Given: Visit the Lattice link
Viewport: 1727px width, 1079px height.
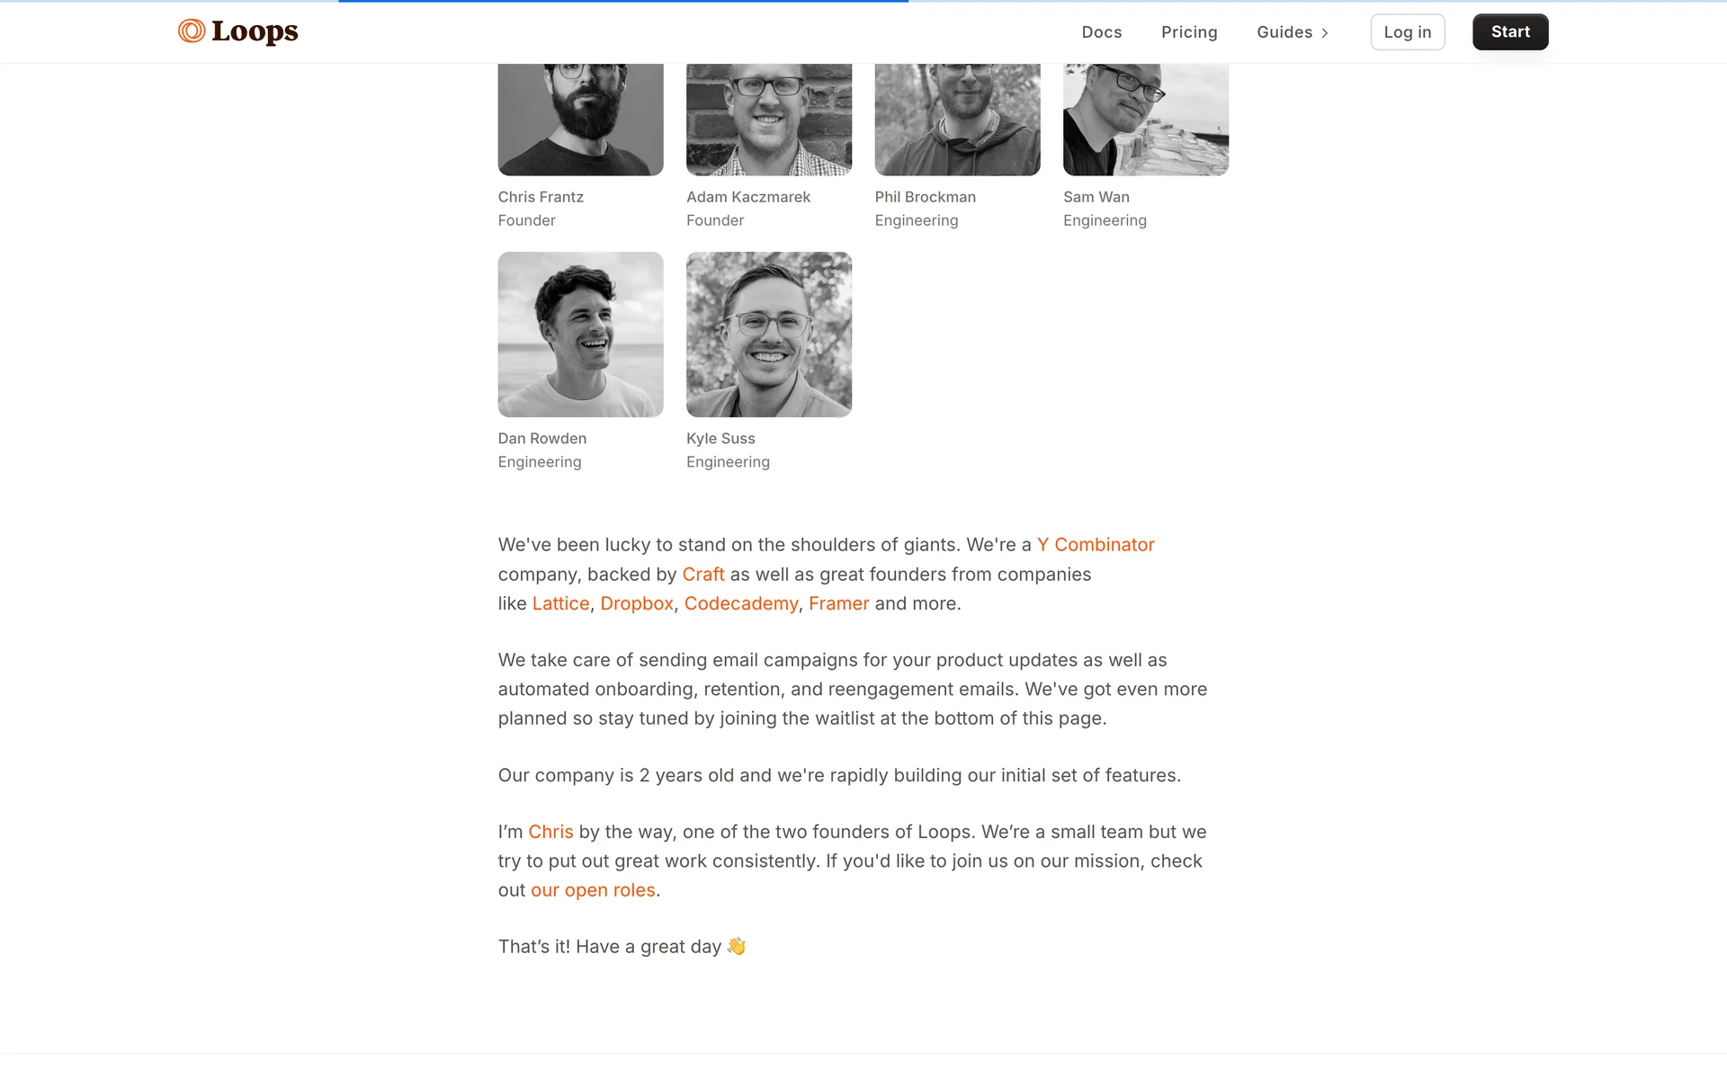Looking at the screenshot, I should (560, 603).
